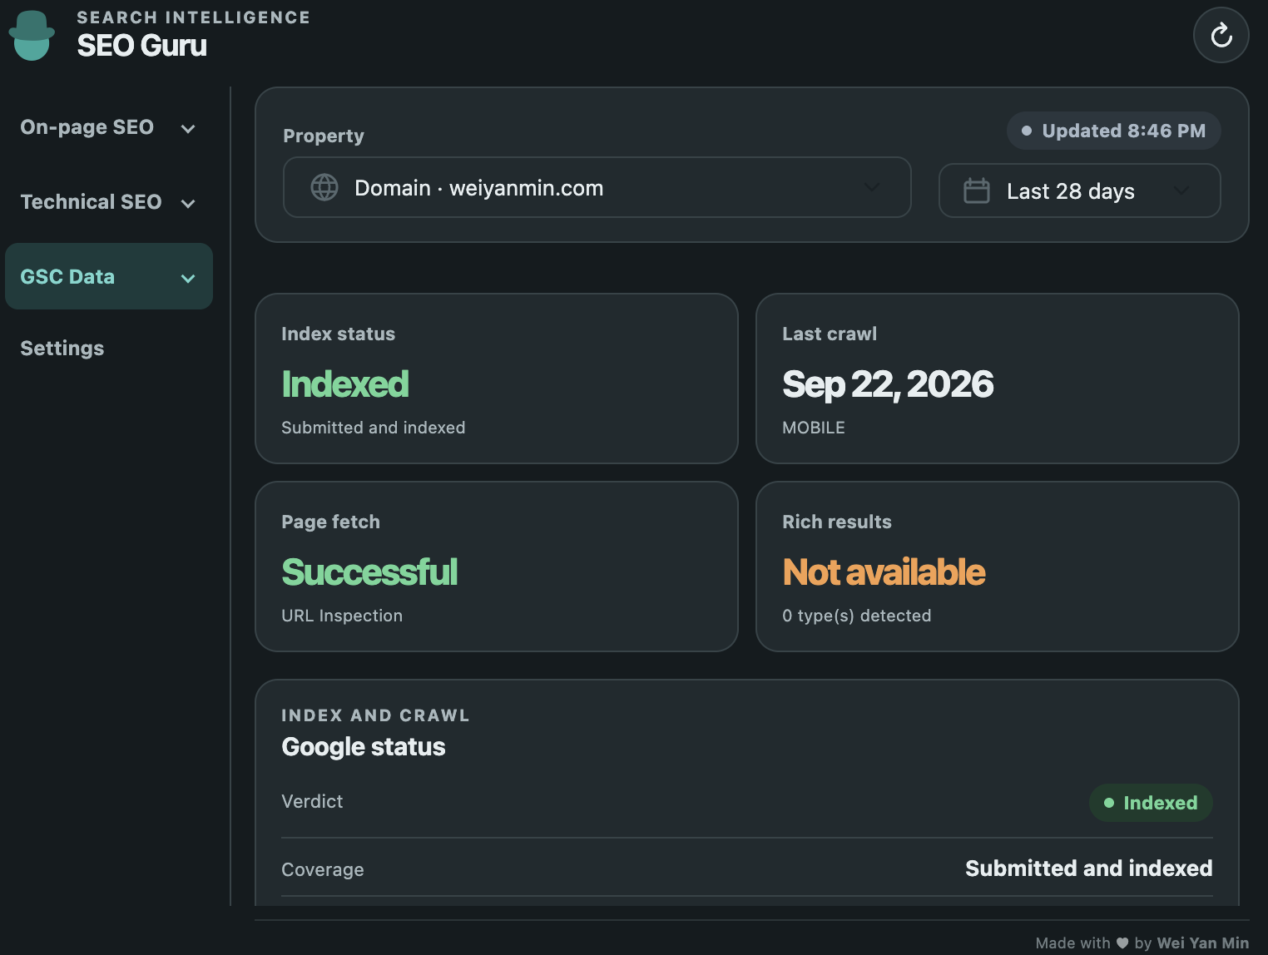
Task: Click the URL Inspection text
Action: click(x=342, y=616)
